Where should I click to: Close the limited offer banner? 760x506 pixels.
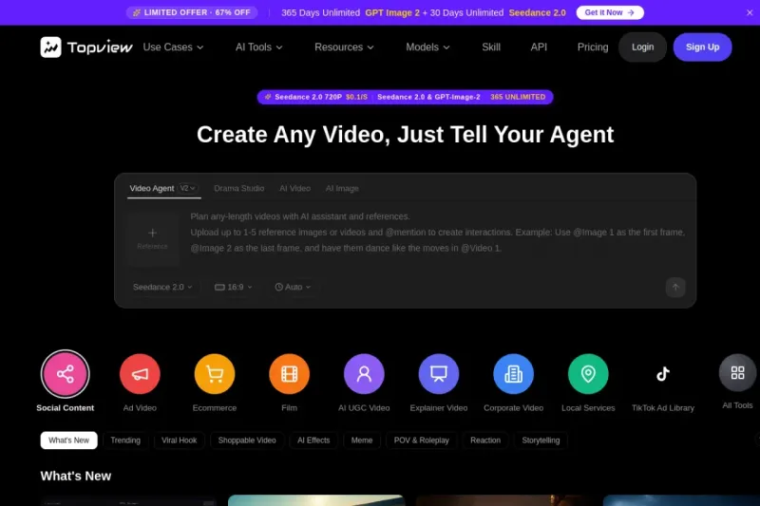pyautogui.click(x=750, y=12)
